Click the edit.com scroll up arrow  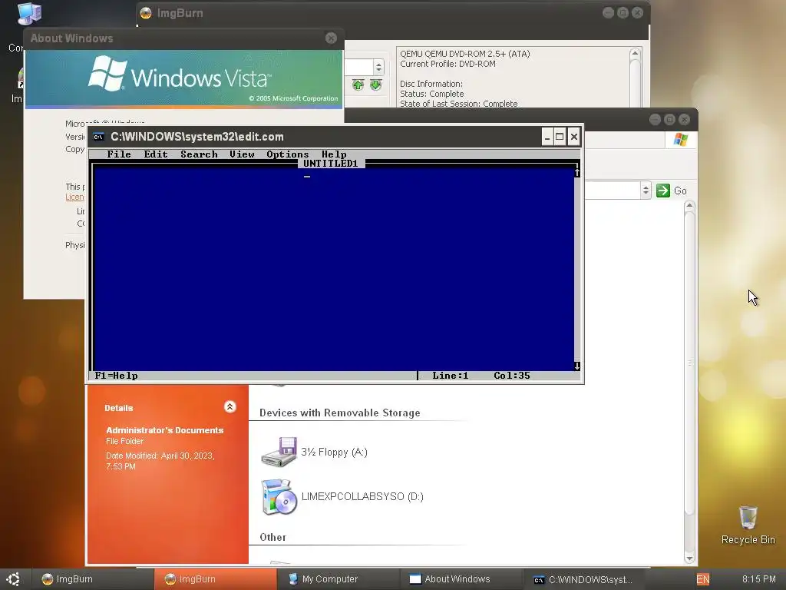pos(577,173)
